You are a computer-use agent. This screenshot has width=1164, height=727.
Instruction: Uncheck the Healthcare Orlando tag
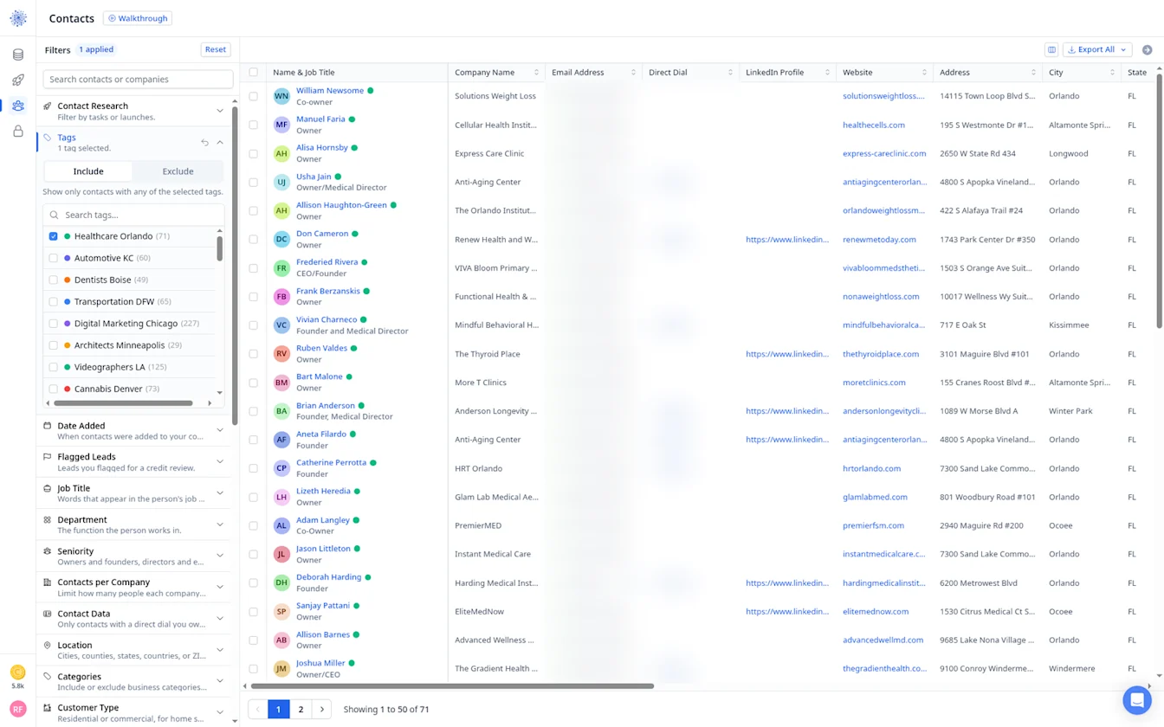[x=54, y=236]
